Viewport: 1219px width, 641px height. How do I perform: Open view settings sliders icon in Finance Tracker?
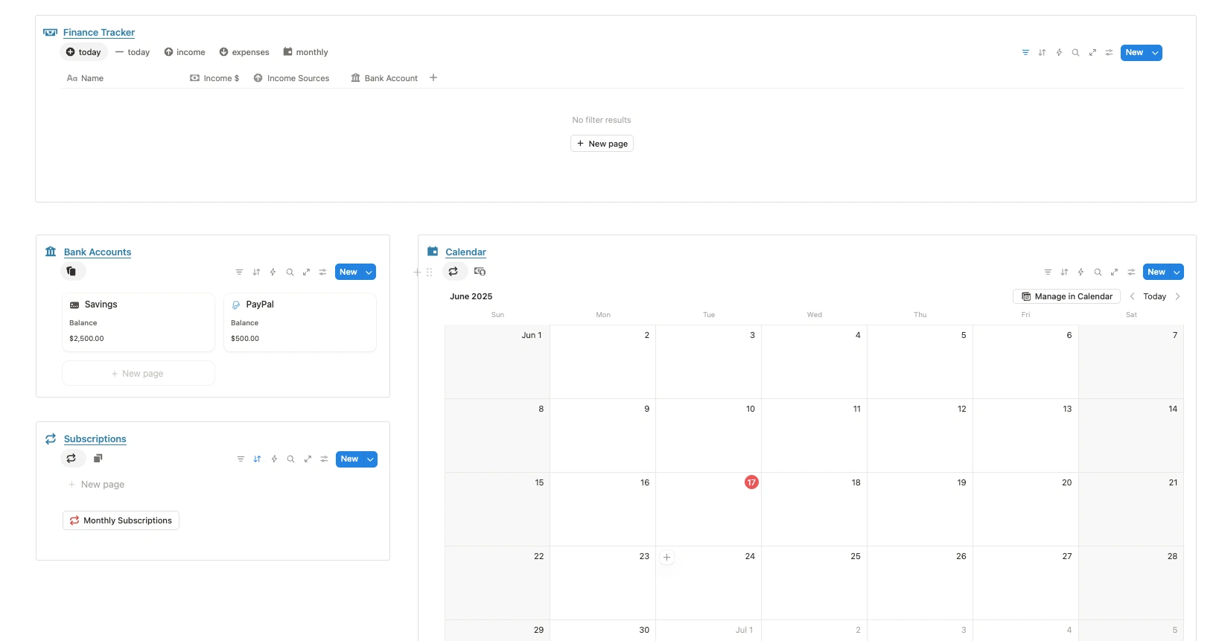tap(1109, 53)
